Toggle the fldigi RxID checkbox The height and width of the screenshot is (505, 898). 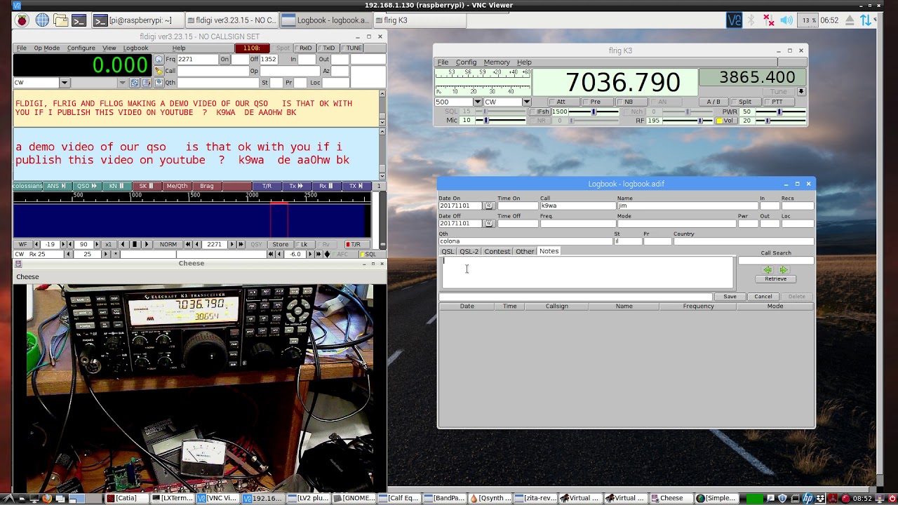coord(305,48)
